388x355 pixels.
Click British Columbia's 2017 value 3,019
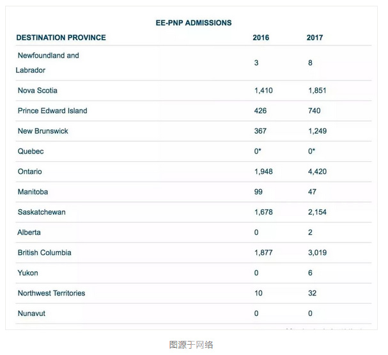[x=316, y=253]
